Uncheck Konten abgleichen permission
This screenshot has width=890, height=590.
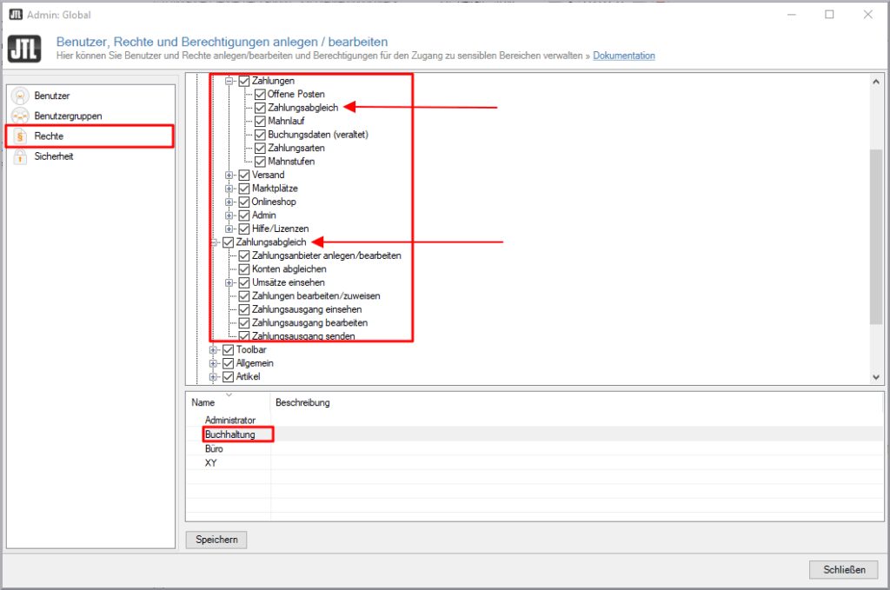[x=244, y=268]
